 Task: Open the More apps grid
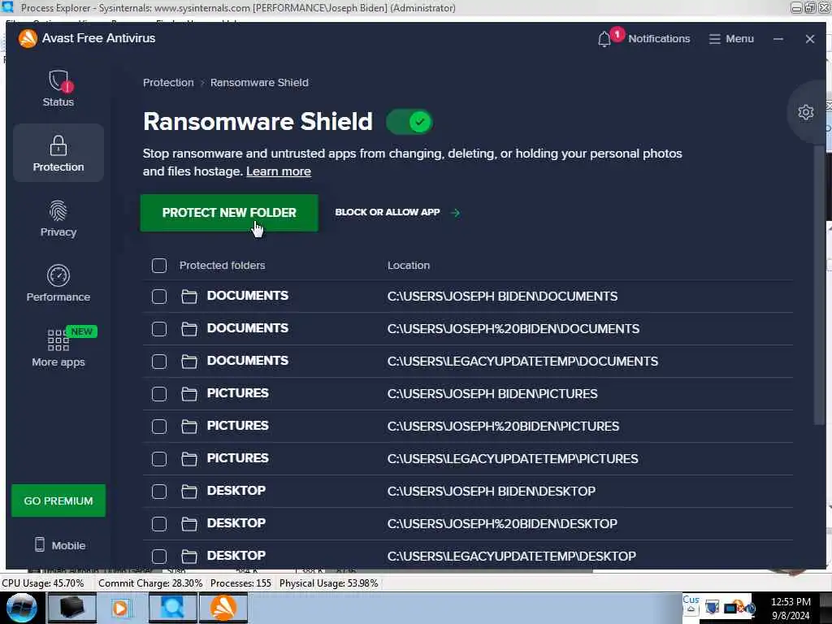pyautogui.click(x=58, y=347)
